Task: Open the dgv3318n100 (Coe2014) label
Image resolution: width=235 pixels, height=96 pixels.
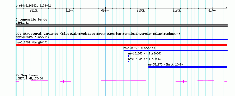Action: click(32, 37)
